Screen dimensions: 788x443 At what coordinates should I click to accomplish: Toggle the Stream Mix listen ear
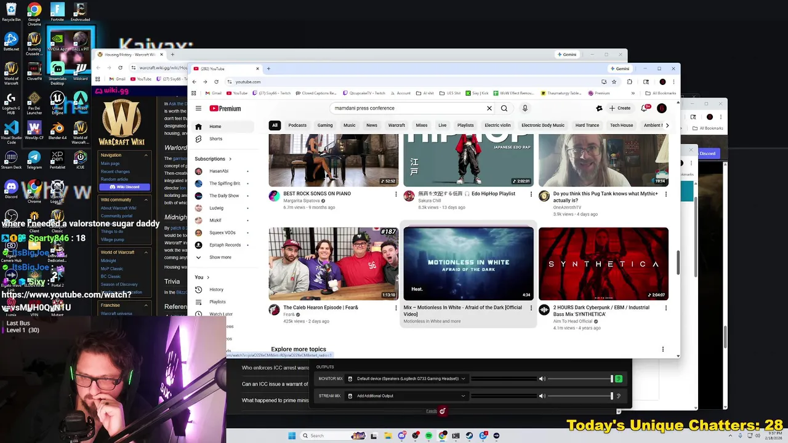click(x=619, y=396)
